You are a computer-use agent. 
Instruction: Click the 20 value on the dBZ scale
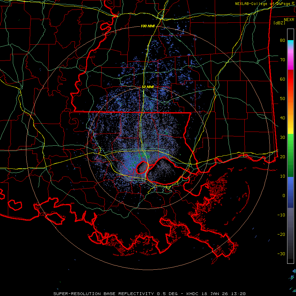(x=283, y=157)
